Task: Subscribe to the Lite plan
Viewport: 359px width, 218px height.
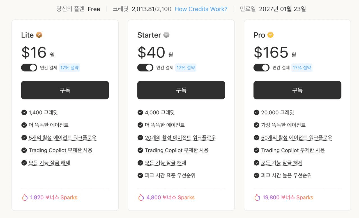Action: 65,90
